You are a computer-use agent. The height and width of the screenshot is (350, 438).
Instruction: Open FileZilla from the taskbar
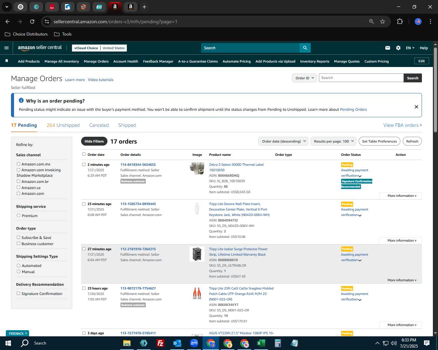click(160, 343)
